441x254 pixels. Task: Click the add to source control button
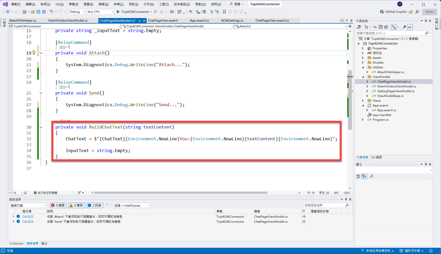tap(377, 251)
